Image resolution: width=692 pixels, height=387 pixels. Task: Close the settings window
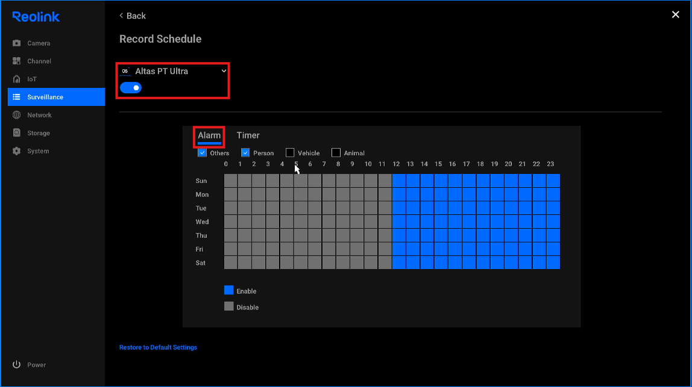[x=675, y=14]
